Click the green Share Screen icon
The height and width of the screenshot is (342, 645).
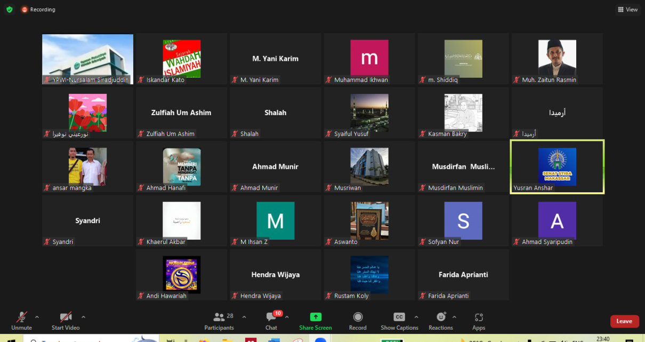[316, 317]
